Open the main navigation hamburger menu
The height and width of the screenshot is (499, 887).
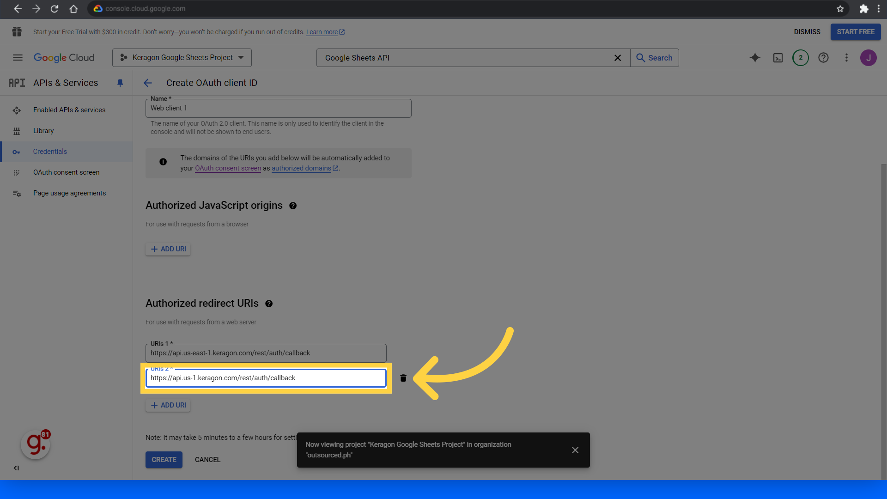[x=18, y=58]
